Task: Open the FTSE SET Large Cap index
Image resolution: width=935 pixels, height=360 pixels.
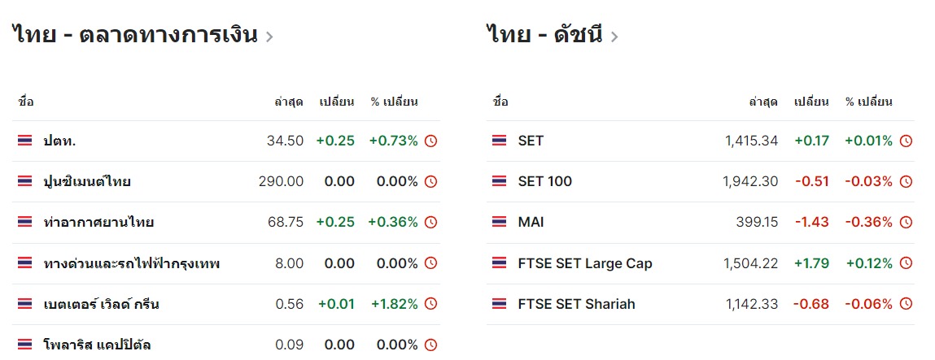Action: [x=584, y=263]
